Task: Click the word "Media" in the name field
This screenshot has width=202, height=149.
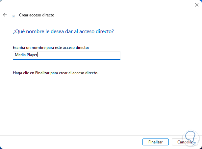Action: tap(21, 55)
